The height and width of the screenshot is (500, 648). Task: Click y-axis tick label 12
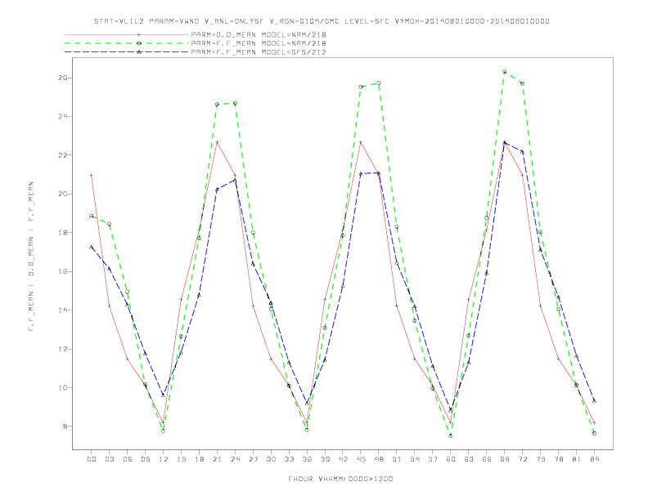coord(62,349)
